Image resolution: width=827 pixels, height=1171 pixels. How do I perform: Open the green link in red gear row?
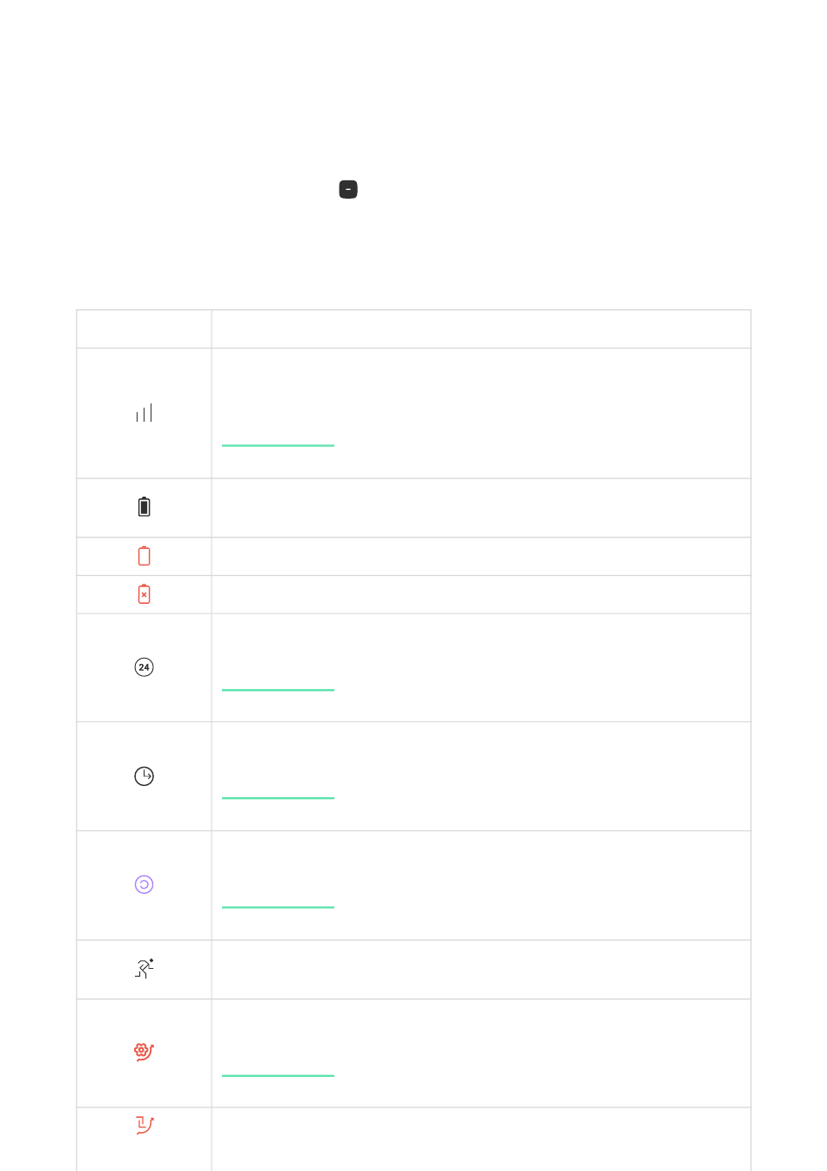point(278,1070)
